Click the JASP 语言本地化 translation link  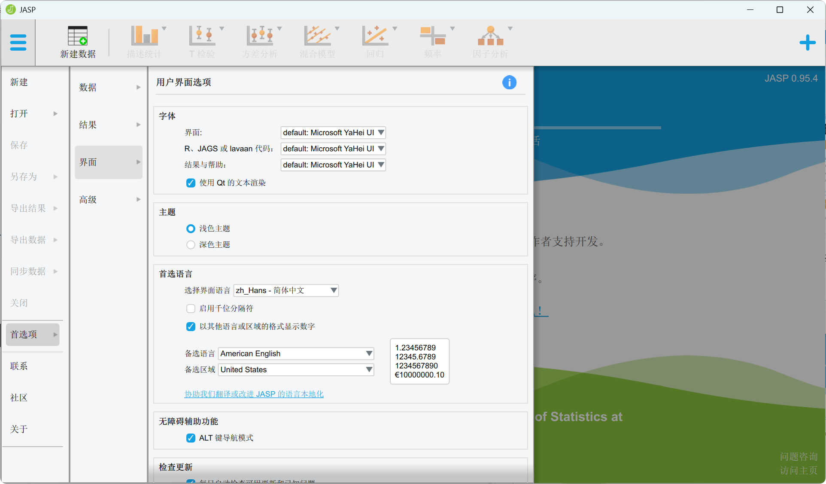point(254,394)
